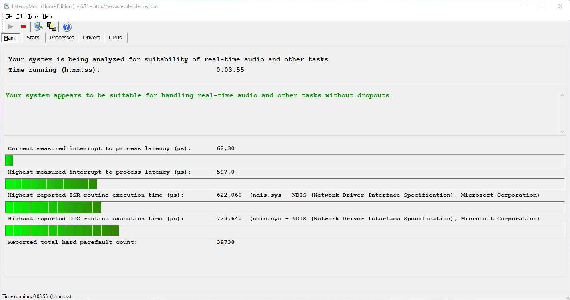This screenshot has height=300, width=570.
Task: Open the Help menu
Action: 47,16
